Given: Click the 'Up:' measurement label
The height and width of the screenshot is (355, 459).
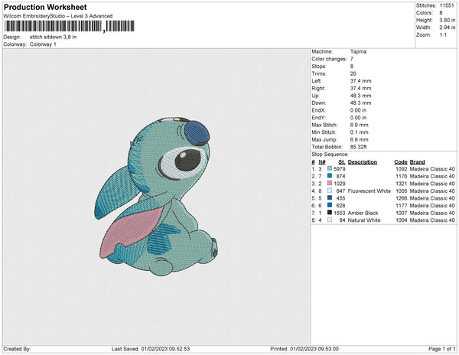Looking at the screenshot, I should coord(315,96).
